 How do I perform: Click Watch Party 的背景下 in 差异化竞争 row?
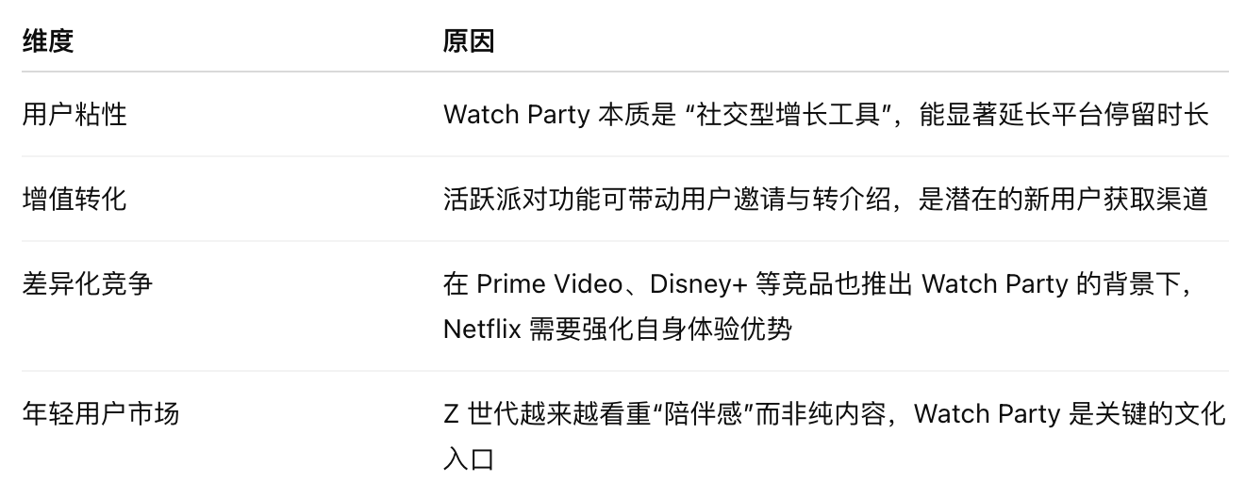point(1056,283)
